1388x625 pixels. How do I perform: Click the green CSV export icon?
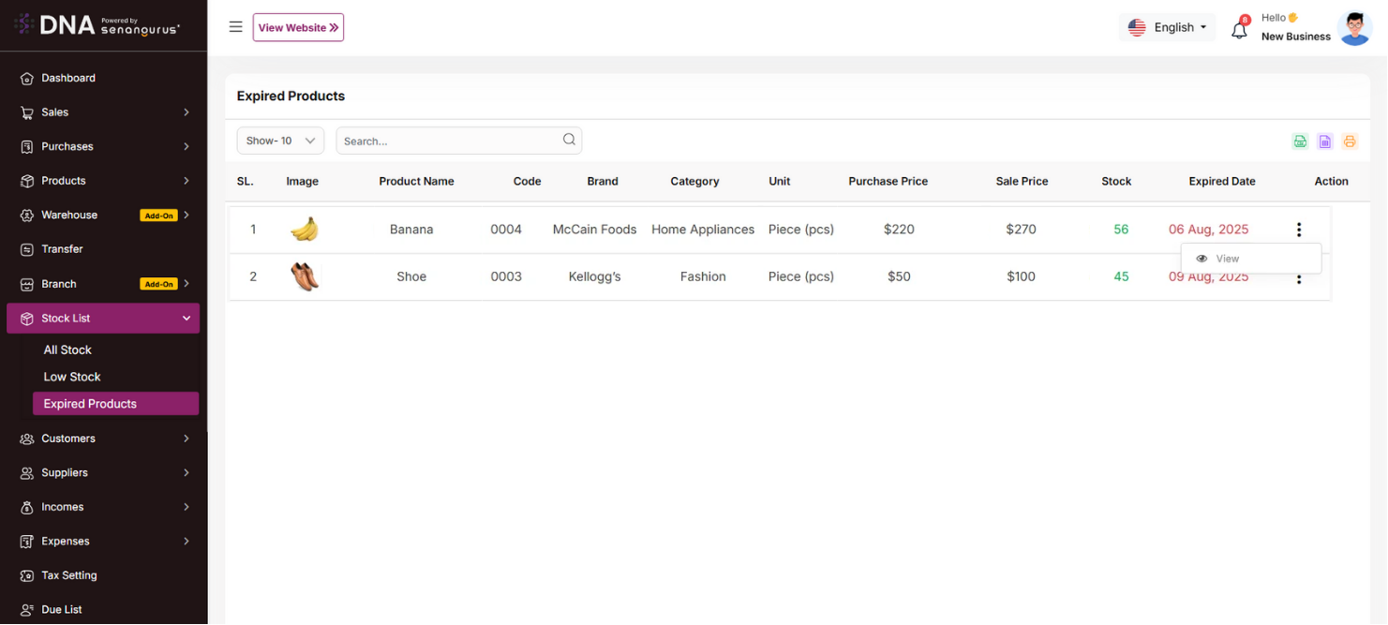[1300, 141]
